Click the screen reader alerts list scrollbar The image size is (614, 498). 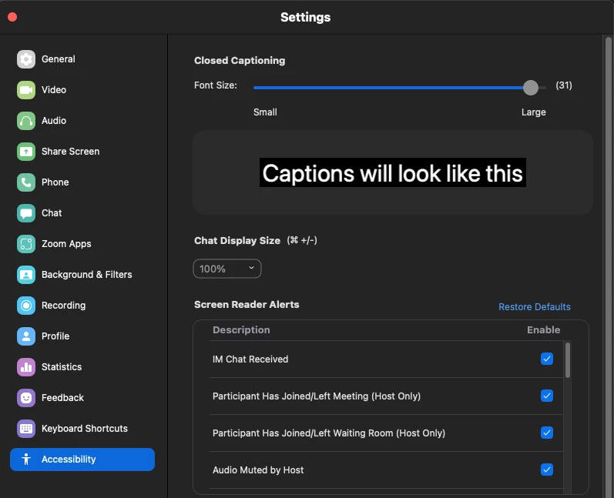[x=568, y=360]
